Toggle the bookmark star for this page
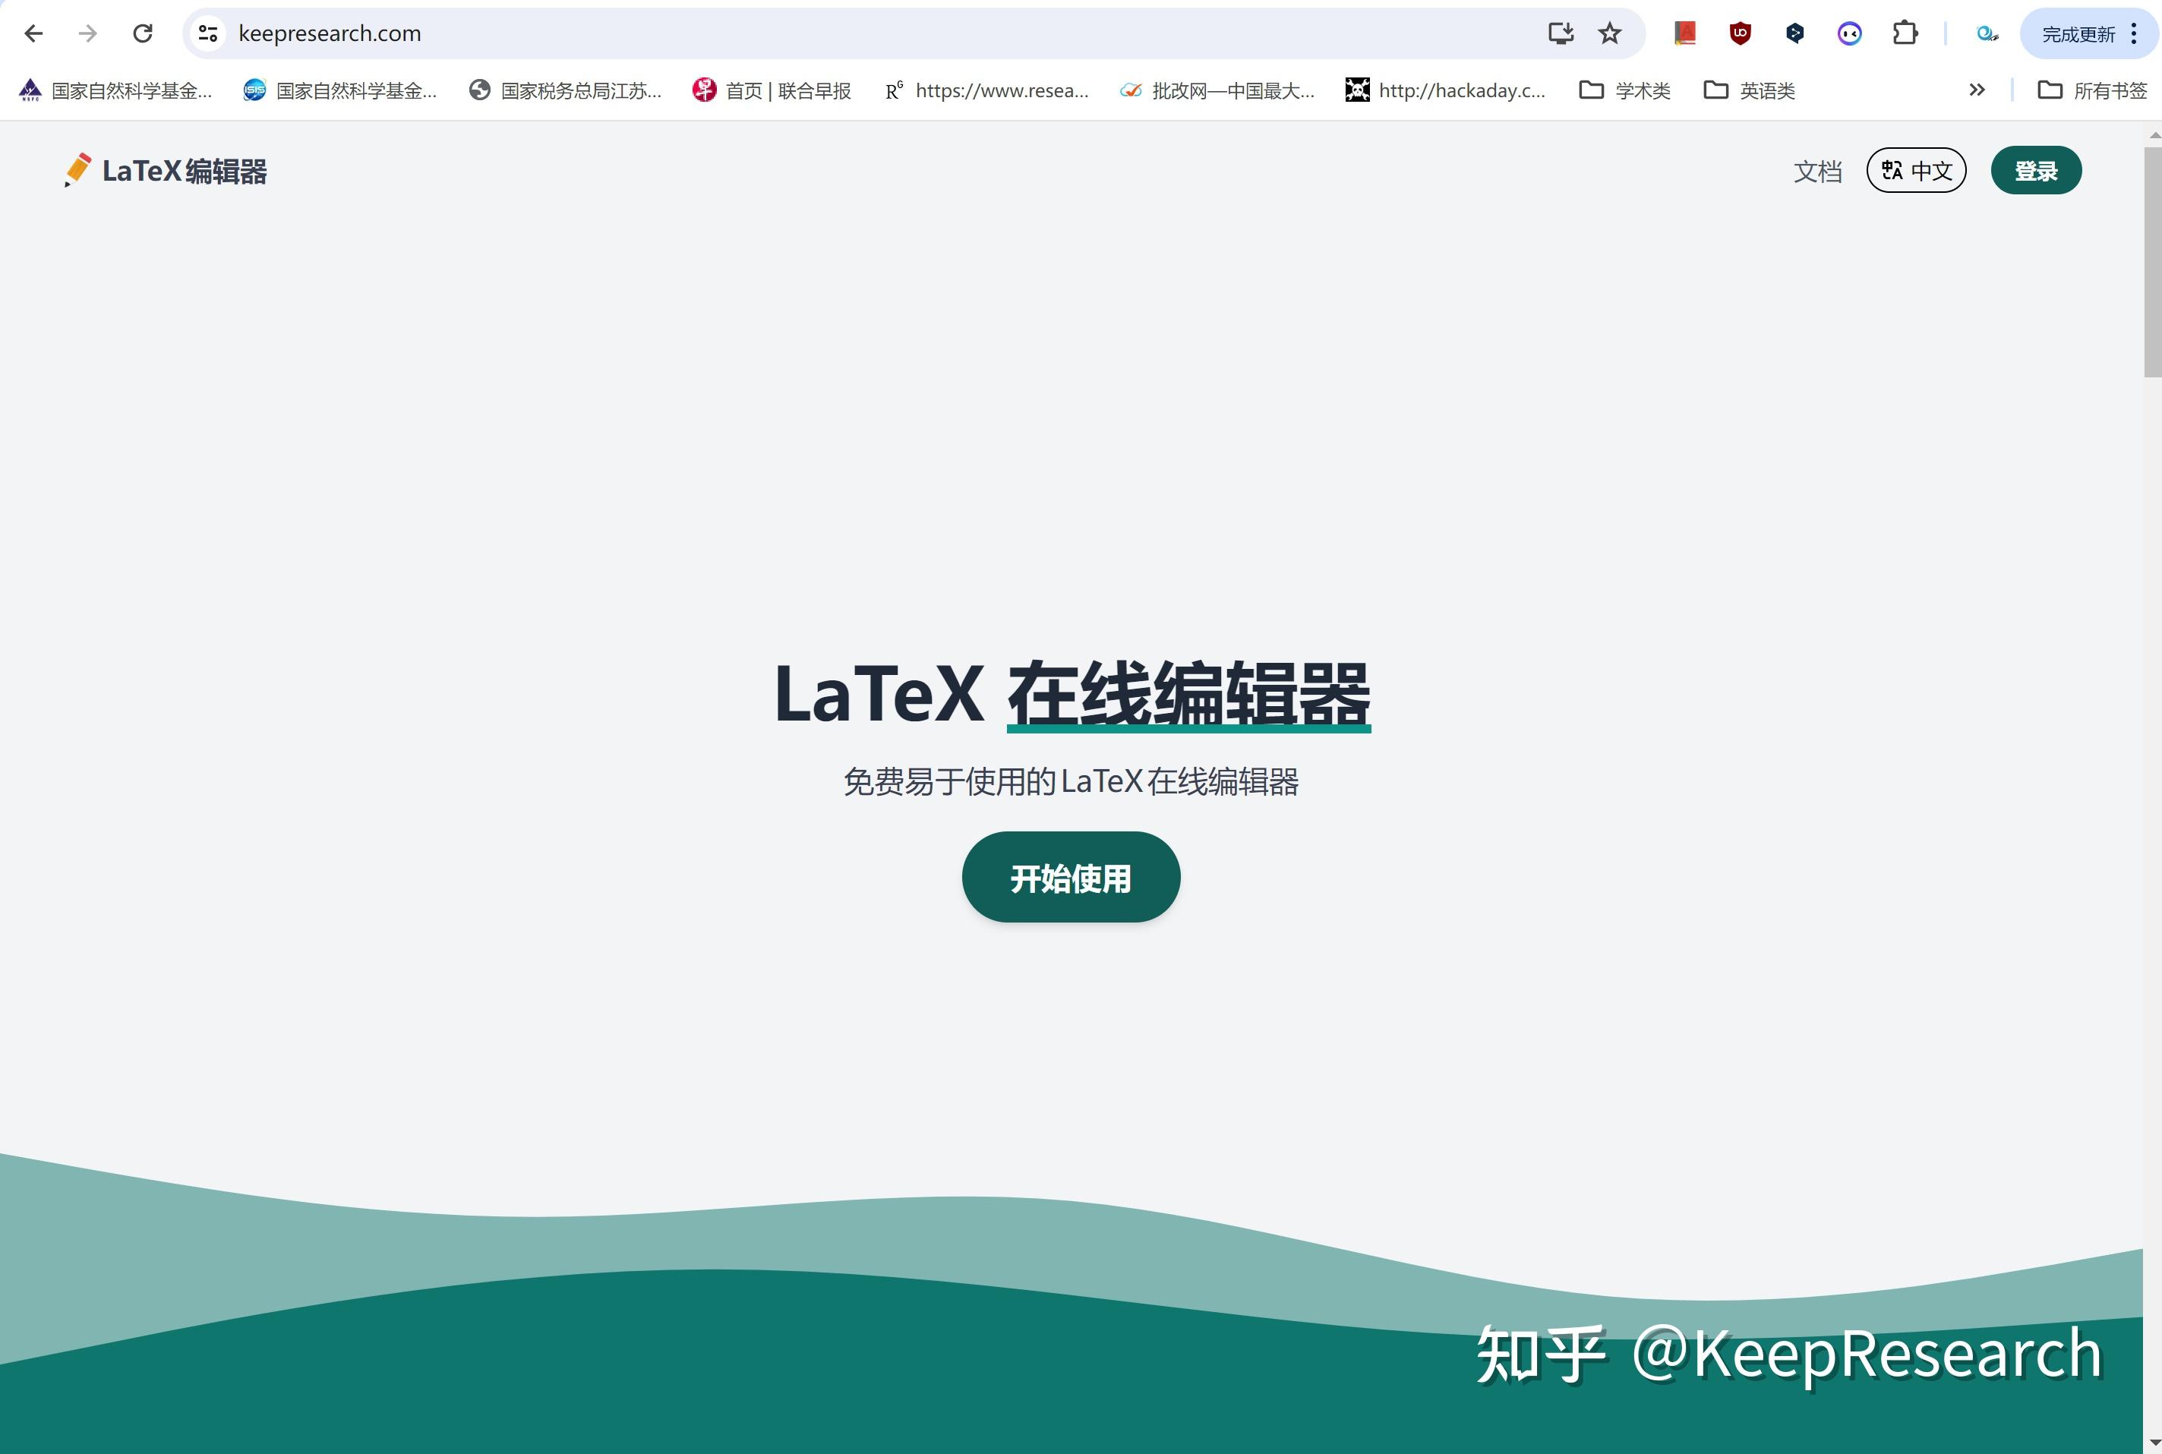Screen dimensions: 2162x1454 click(x=1610, y=33)
